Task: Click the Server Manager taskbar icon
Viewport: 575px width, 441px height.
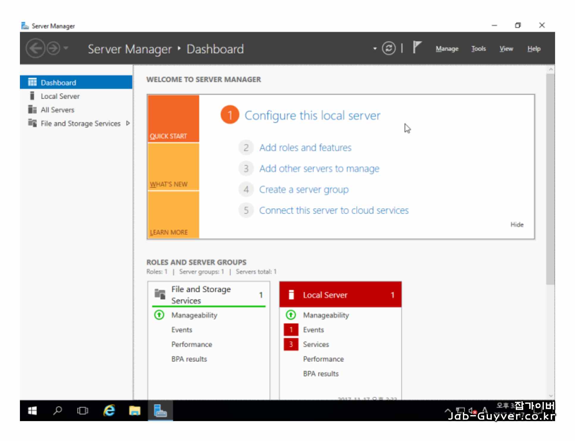Action: (160, 410)
